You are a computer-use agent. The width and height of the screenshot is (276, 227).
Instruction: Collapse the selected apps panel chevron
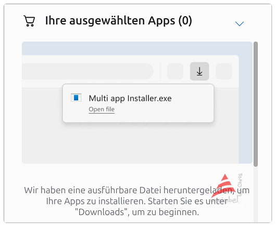point(240,23)
